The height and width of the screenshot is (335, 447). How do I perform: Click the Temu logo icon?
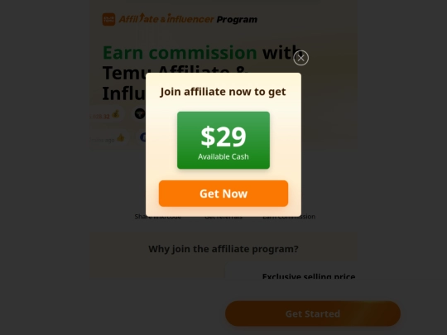108,19
